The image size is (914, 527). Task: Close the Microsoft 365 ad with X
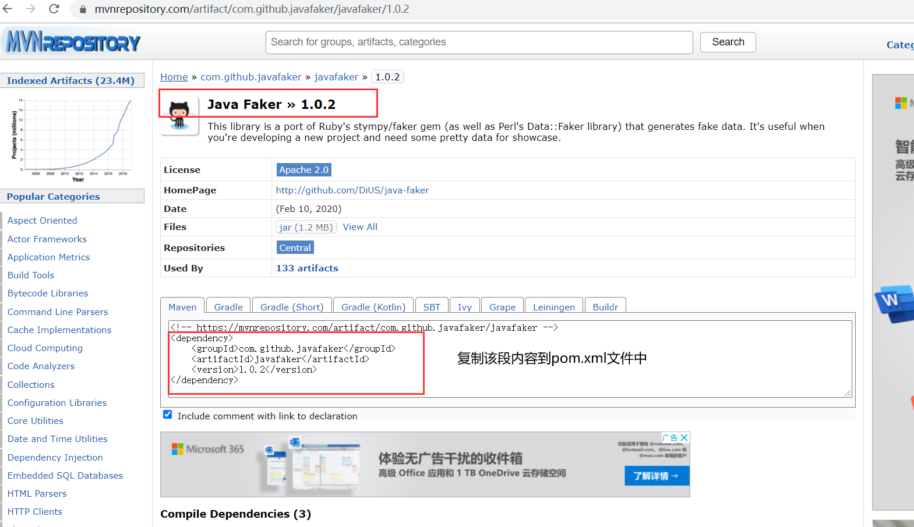[684, 437]
